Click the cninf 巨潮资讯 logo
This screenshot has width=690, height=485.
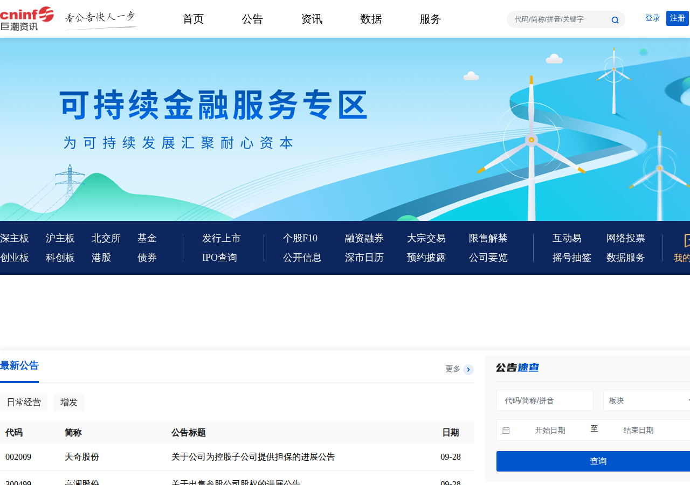click(27, 18)
